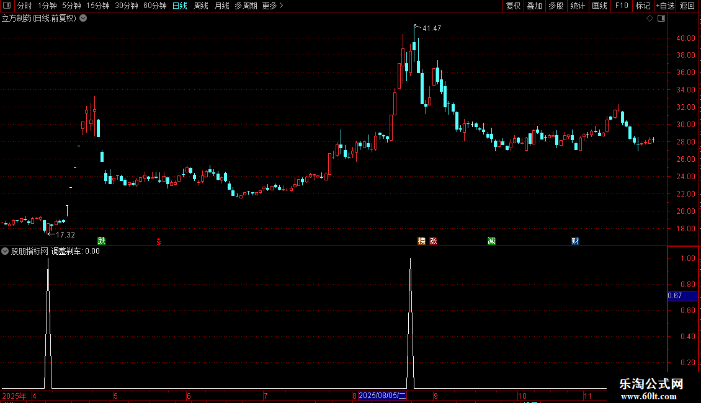Select the 5分钟 period tab

click(71, 6)
